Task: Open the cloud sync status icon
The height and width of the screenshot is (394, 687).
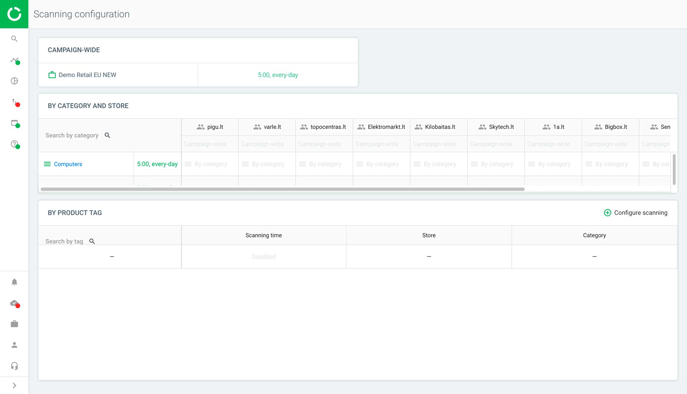Action: pyautogui.click(x=14, y=304)
